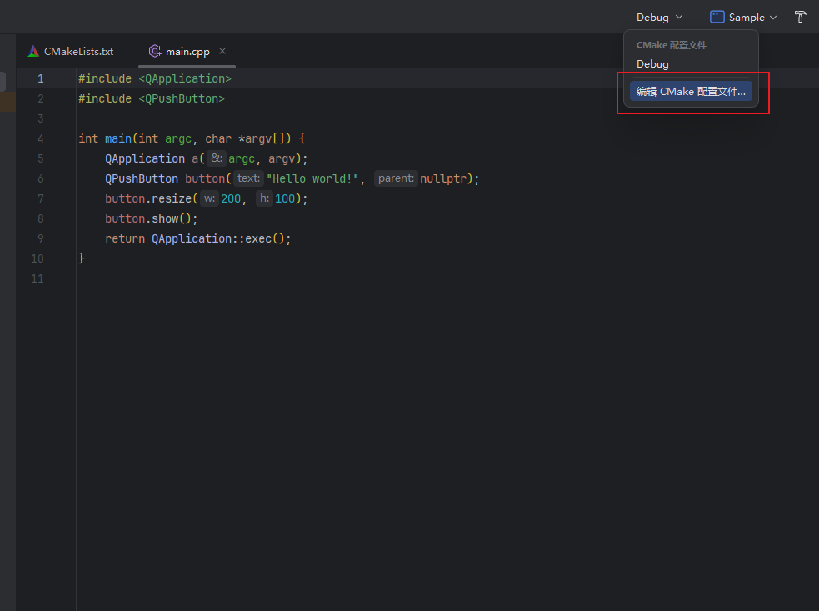Switch to the CMakeLists.txt tab
The width and height of the screenshot is (819, 611).
[78, 51]
